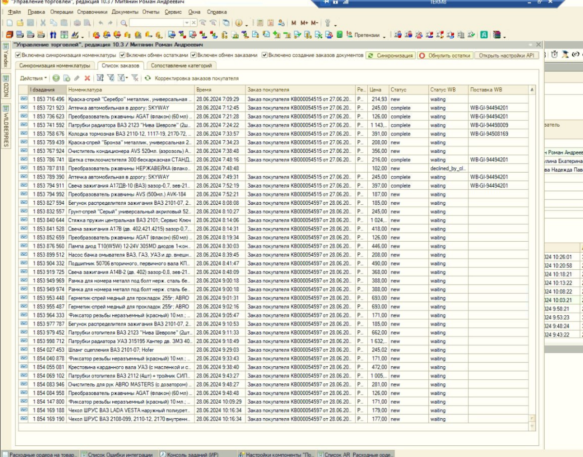This screenshot has width=583, height=457.
Task: Click the pencil edit row icon
Action: 76,78
